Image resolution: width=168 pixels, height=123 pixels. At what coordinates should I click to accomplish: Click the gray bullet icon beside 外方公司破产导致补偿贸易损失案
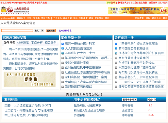pos(116,87)
